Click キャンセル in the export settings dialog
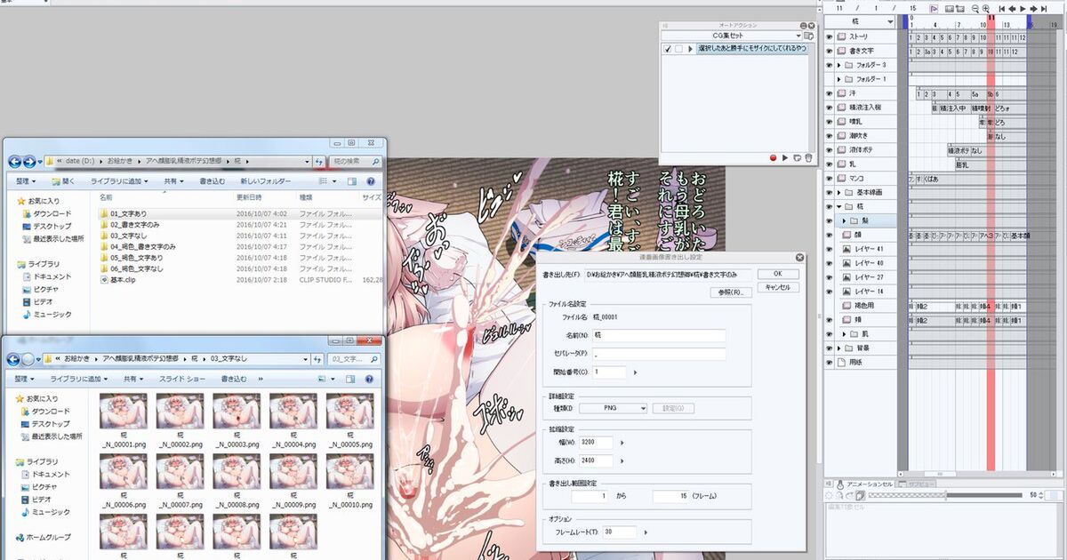Image resolution: width=1067 pixels, height=560 pixels. point(778,288)
